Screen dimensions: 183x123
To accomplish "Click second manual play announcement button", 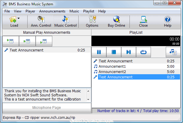I will click(27, 41).
